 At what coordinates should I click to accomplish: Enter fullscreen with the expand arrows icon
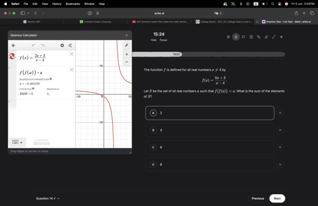[274, 37]
